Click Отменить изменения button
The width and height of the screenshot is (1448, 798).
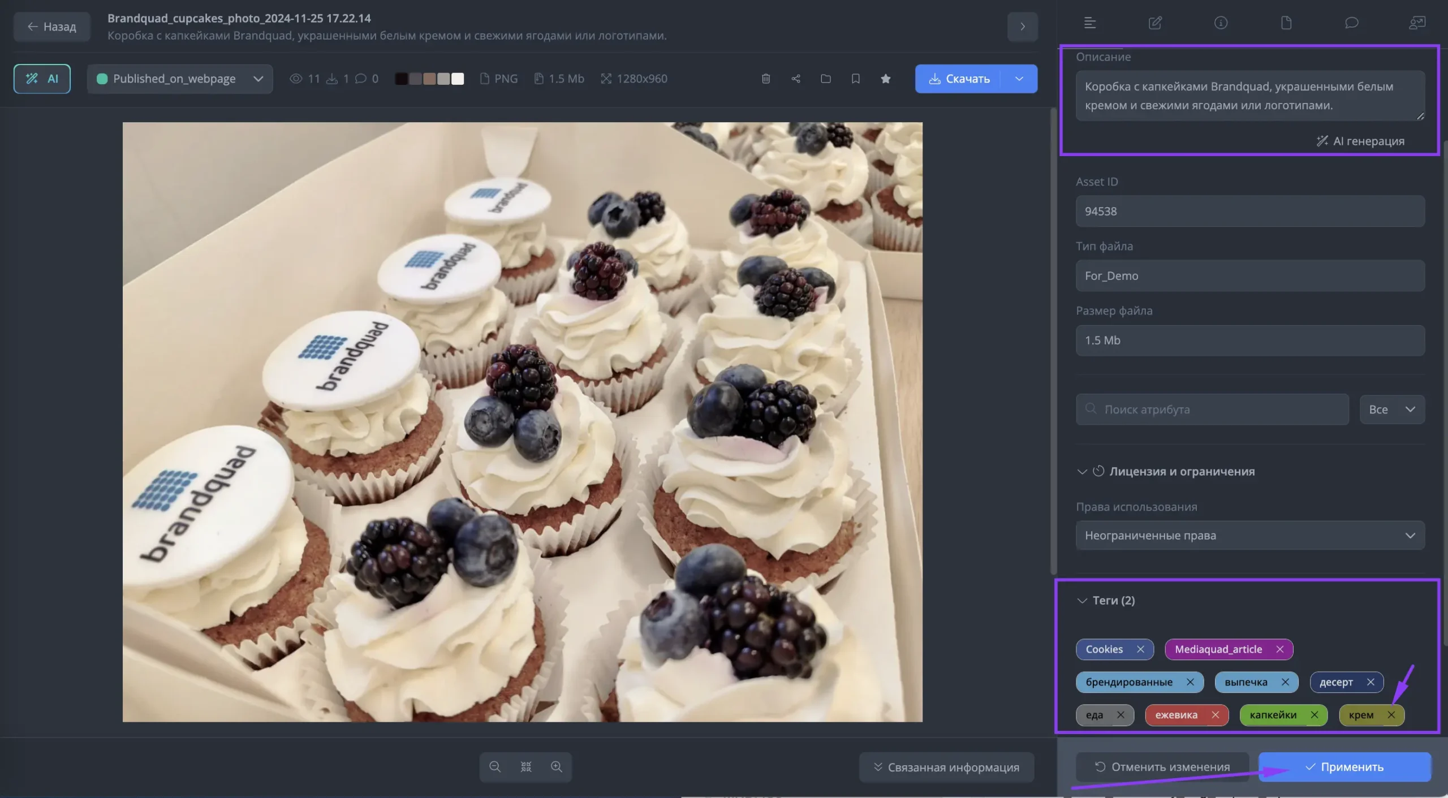pyautogui.click(x=1162, y=767)
